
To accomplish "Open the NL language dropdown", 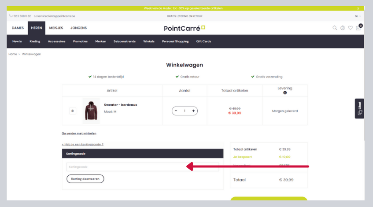I will 357,16.
